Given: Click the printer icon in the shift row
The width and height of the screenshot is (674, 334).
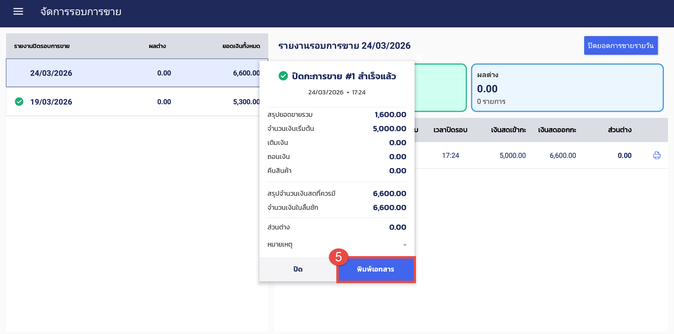Looking at the screenshot, I should click(x=656, y=155).
